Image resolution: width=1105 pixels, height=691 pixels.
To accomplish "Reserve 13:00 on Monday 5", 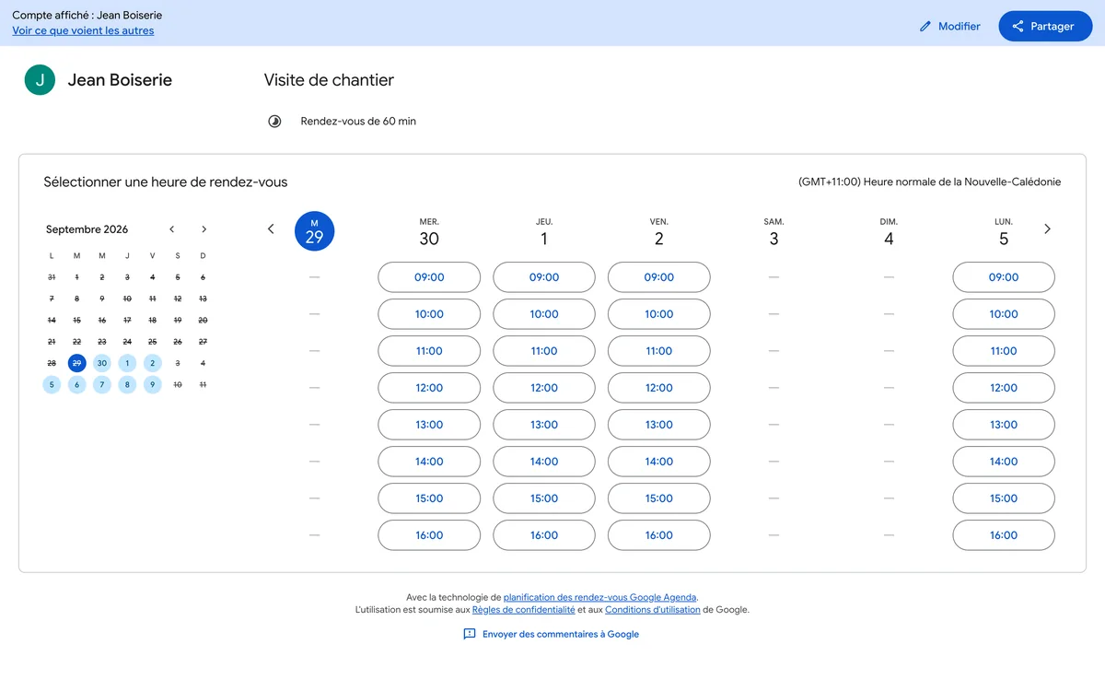I will click(1004, 425).
